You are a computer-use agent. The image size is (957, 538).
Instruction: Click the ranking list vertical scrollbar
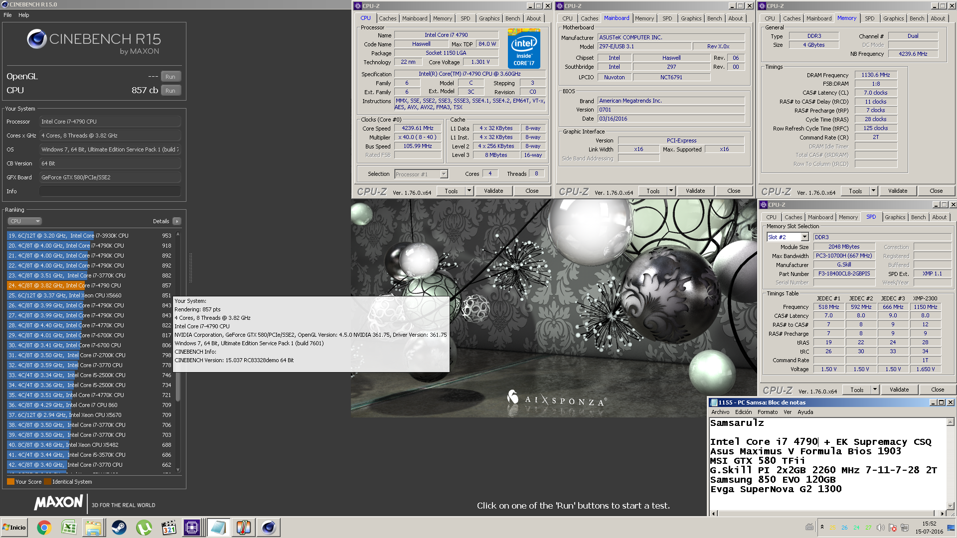tap(178, 351)
